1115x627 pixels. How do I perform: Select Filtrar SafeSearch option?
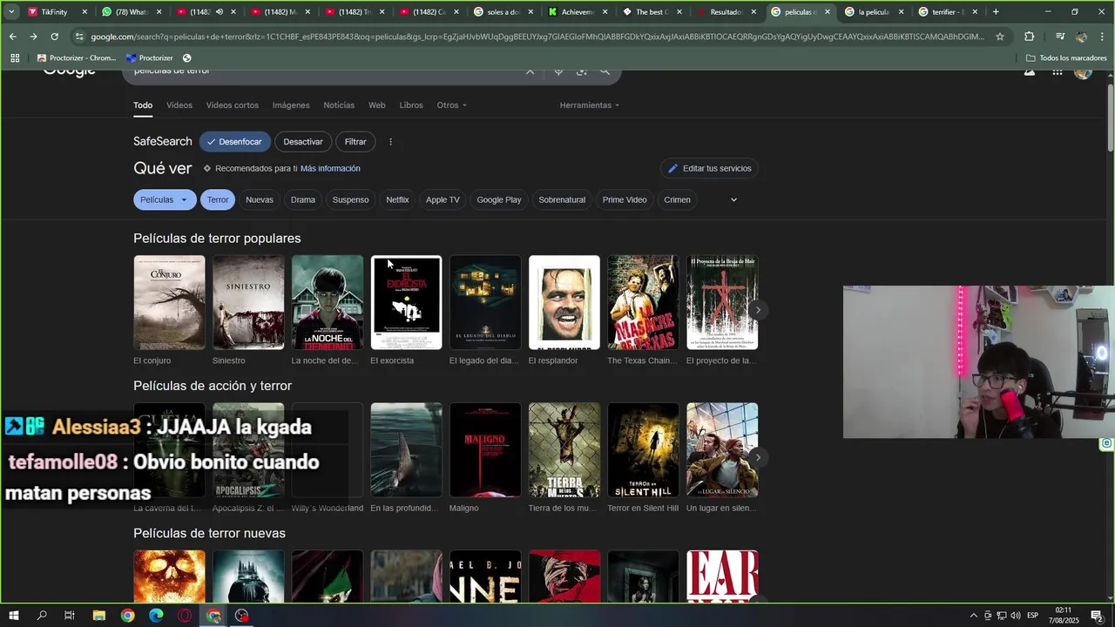click(x=355, y=142)
